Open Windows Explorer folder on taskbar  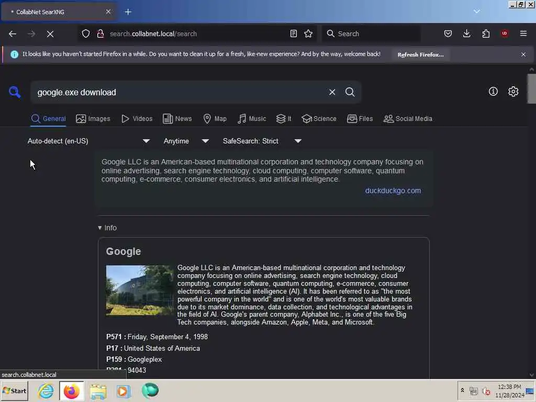point(98,390)
